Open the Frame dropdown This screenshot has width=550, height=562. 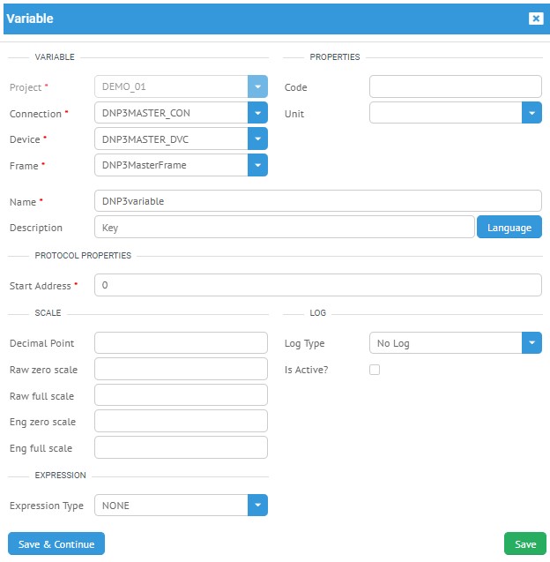click(257, 165)
